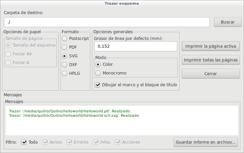Viewport: 244px width, 153px height.
Task: Set the plot mode to Color
Action: pyautogui.click(x=98, y=64)
